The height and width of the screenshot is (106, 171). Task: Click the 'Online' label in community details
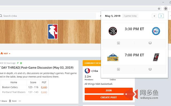[x=113, y=79]
